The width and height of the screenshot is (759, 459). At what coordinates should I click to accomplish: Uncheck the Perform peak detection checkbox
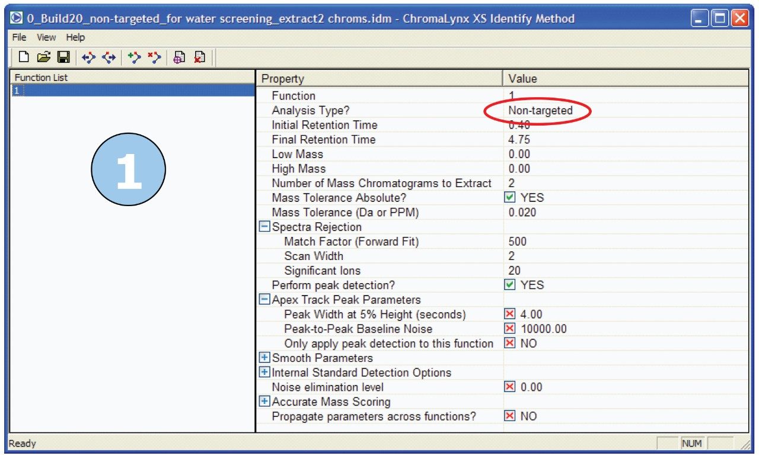pyautogui.click(x=510, y=285)
